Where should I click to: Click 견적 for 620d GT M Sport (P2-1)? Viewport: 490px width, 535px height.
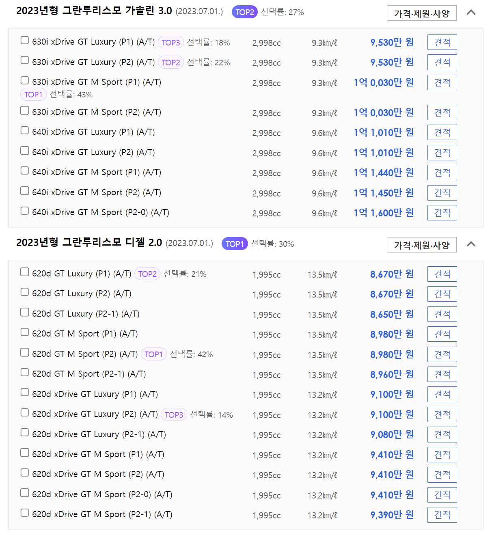[442, 374]
